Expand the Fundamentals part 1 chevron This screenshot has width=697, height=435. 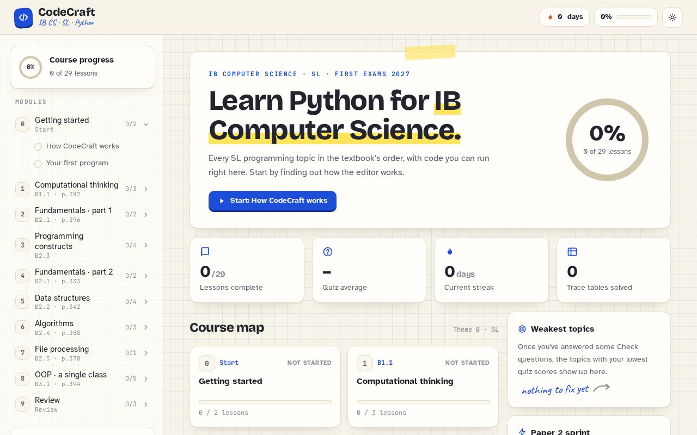coord(146,215)
